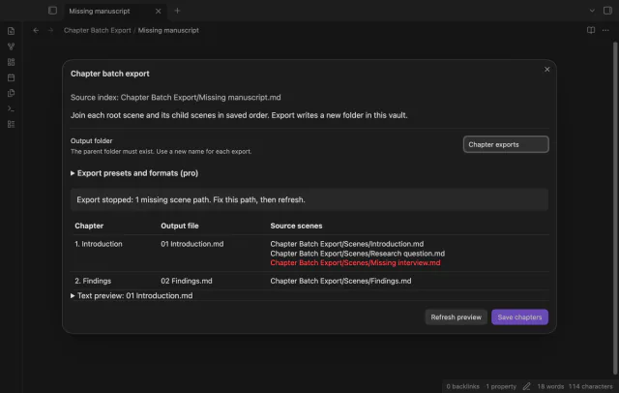Switch to reading view book icon
This screenshot has width=619, height=393.
[x=591, y=30]
